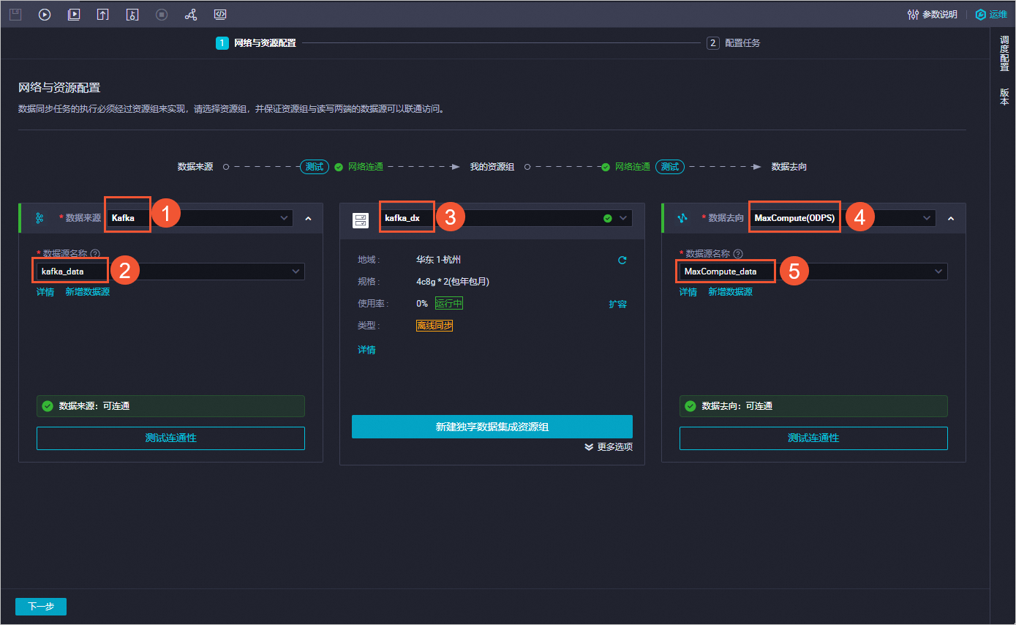Screen dimensions: 1016x625
Task: Switch to script code mode icon
Action: [x=220, y=14]
